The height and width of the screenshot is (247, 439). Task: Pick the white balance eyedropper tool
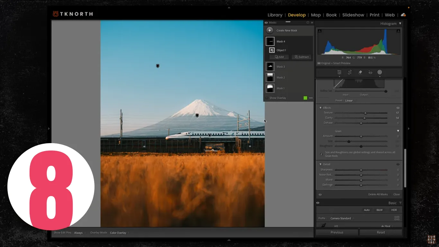tap(324, 225)
